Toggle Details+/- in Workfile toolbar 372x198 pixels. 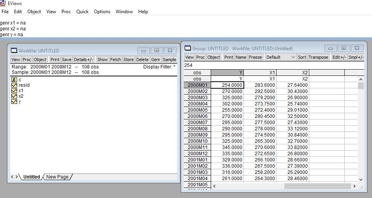pos(84,60)
